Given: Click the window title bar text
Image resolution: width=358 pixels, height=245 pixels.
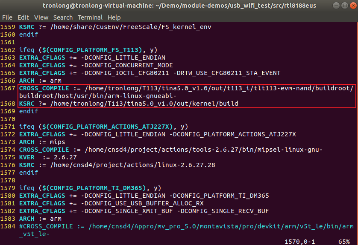Looking at the screenshot, I should (179, 6).
